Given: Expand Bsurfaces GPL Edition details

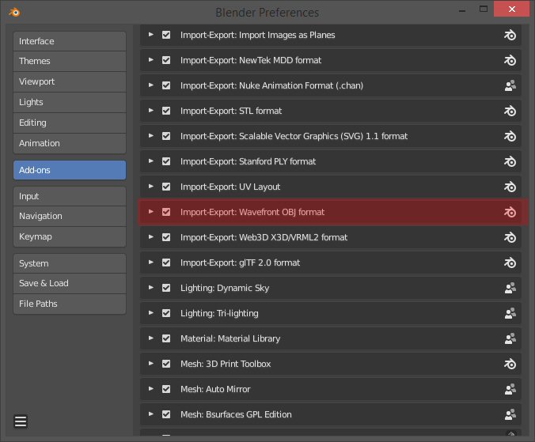Looking at the screenshot, I should pyautogui.click(x=151, y=414).
